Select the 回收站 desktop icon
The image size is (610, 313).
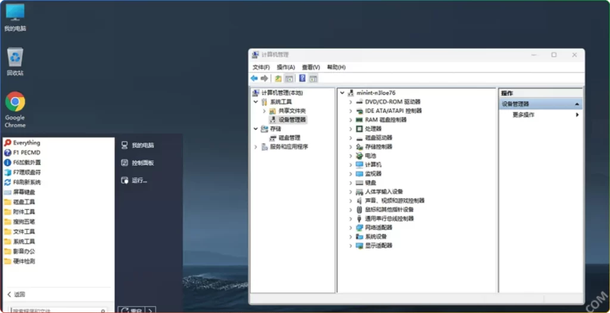tap(15, 61)
